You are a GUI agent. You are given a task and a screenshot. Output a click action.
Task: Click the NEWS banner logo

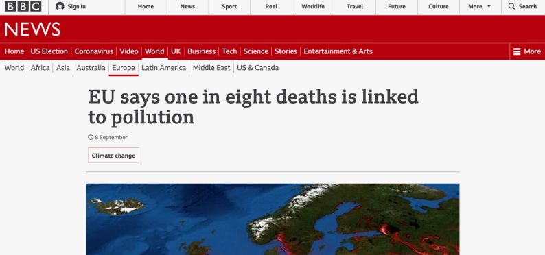[32, 29]
